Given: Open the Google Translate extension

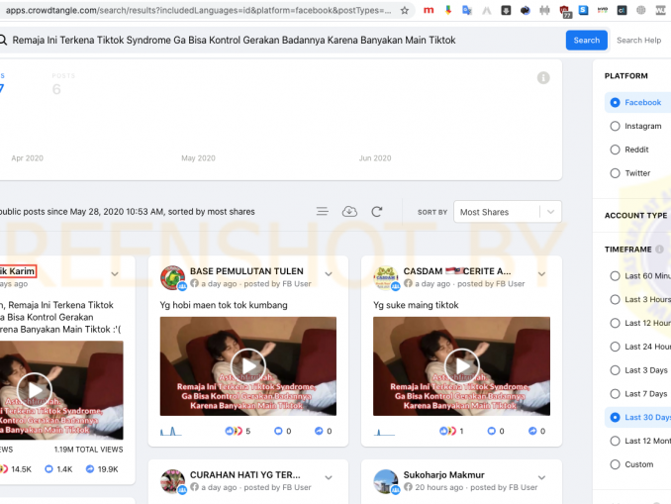Looking at the screenshot, I should tap(467, 10).
